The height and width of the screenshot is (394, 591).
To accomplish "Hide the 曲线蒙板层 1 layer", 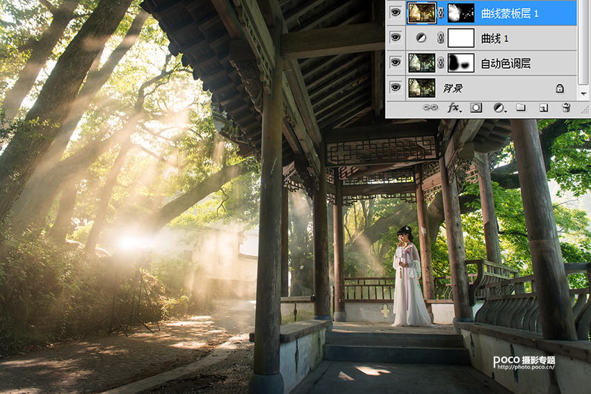I will [396, 13].
